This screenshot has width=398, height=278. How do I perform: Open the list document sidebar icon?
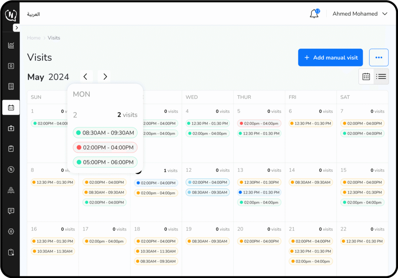[x=11, y=86]
